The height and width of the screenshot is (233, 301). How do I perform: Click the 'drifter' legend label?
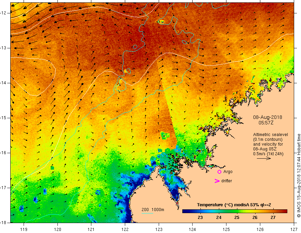click(x=226, y=181)
